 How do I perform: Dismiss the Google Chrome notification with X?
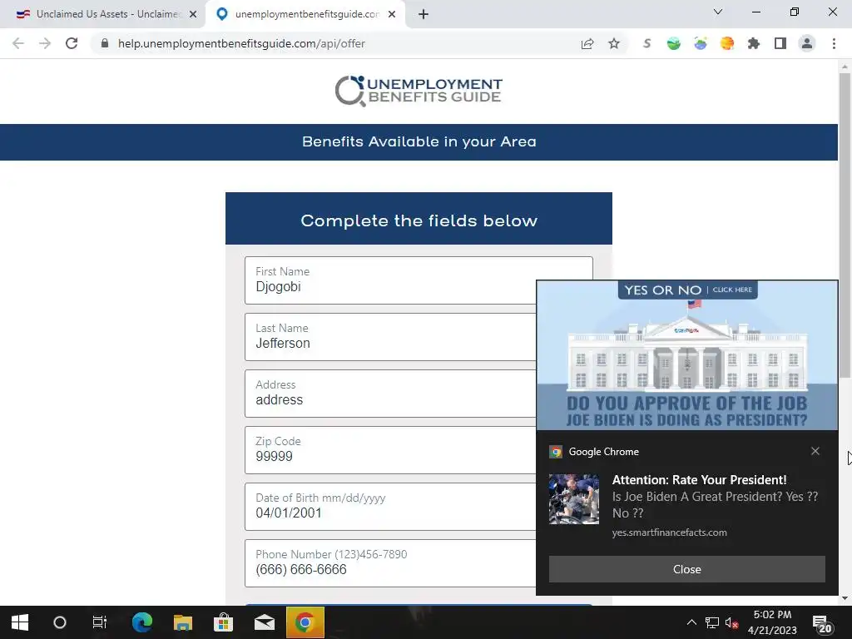coord(815,451)
